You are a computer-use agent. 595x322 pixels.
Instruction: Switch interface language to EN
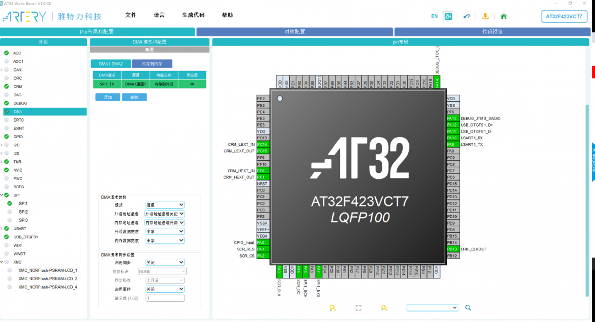pos(435,16)
